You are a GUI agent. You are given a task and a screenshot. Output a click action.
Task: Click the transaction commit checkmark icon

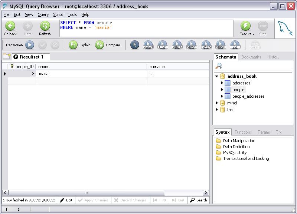point(42,45)
